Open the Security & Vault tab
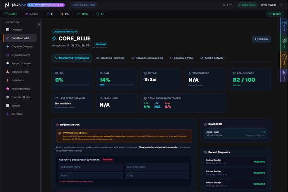This screenshot has height=192, width=288. pyautogui.click(x=182, y=58)
